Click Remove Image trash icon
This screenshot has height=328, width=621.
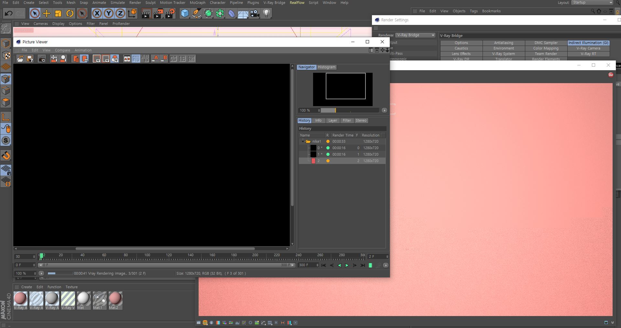click(75, 59)
